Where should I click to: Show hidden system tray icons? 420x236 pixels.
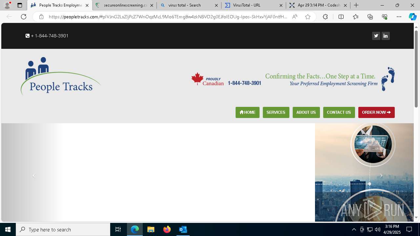coord(354,229)
